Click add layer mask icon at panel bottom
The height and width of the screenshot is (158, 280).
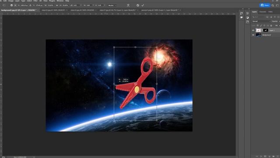(x=265, y=156)
